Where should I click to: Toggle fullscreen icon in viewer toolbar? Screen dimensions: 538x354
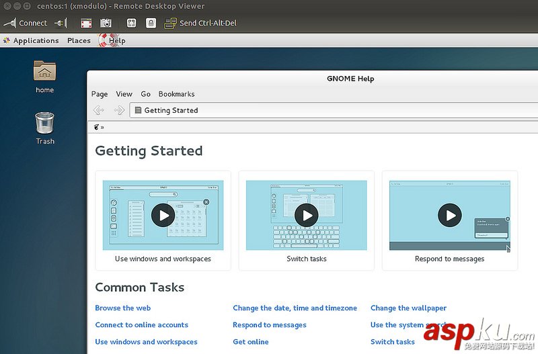click(x=86, y=23)
